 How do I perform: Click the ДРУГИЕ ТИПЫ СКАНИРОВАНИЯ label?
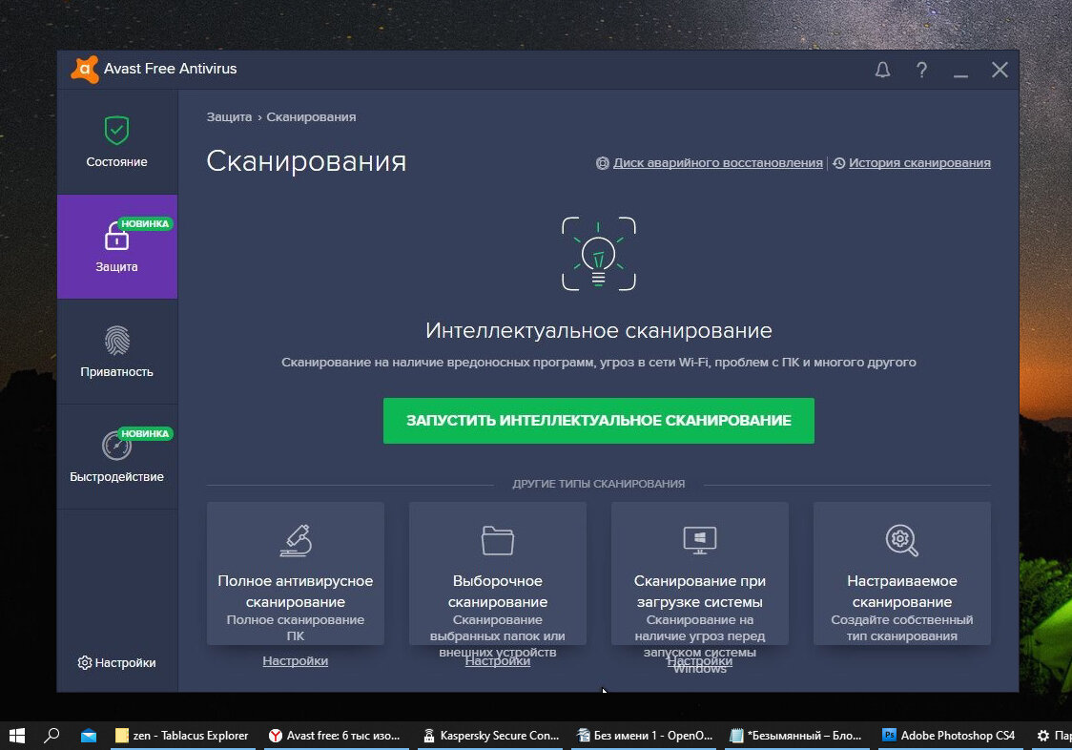coord(599,484)
